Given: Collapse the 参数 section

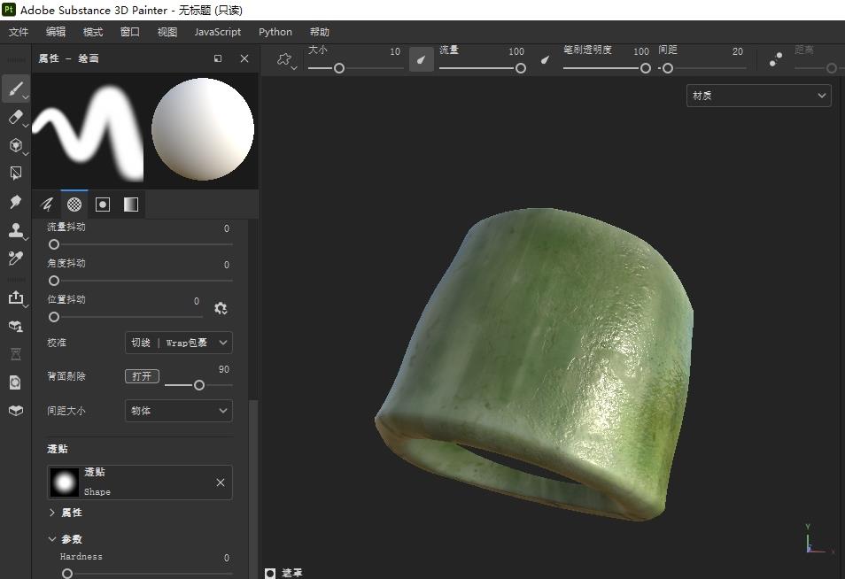Looking at the screenshot, I should click(x=52, y=538).
